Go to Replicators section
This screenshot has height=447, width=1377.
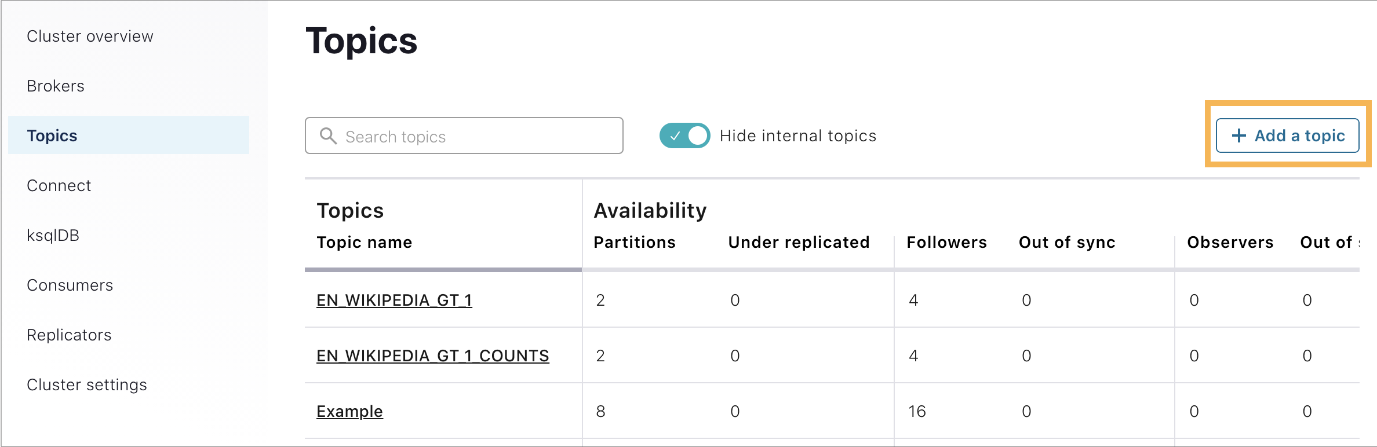point(69,335)
